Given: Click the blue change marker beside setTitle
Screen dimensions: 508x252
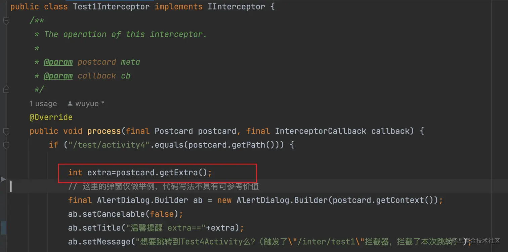Looking at the screenshot, I should (x=3, y=228).
